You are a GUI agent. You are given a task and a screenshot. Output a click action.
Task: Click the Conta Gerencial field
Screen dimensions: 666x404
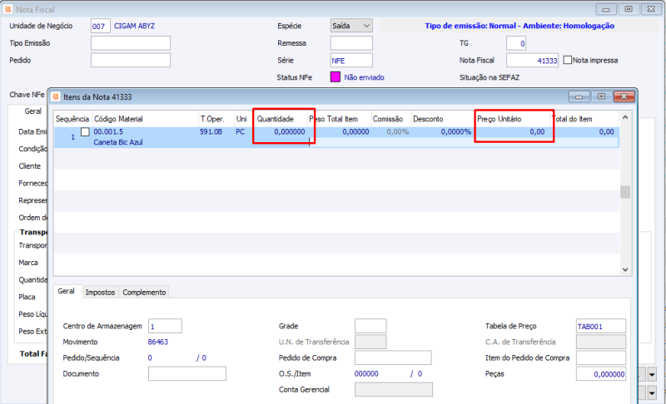pyautogui.click(x=393, y=390)
